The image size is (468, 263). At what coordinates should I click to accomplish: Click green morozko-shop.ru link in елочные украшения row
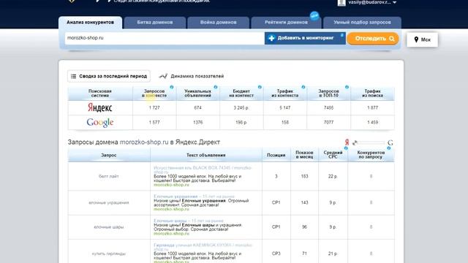(x=171, y=209)
